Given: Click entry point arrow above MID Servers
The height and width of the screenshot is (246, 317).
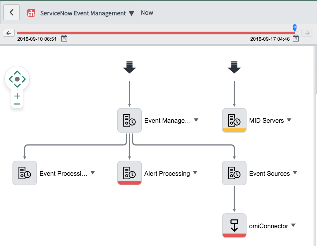Looking at the screenshot, I should point(234,67).
